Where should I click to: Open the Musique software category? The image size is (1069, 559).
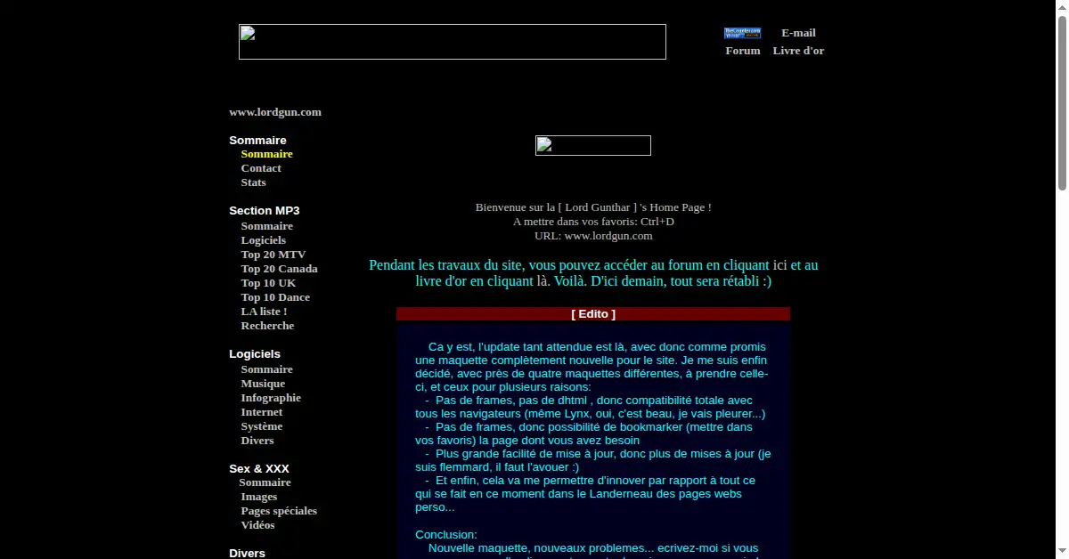(263, 384)
